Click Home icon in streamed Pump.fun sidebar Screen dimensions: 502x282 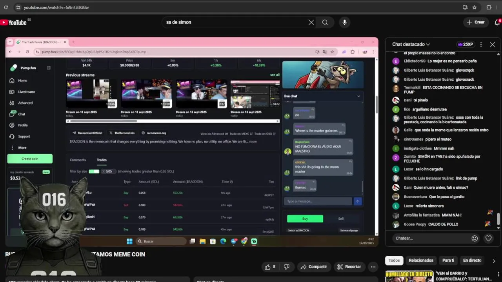tap(12, 81)
